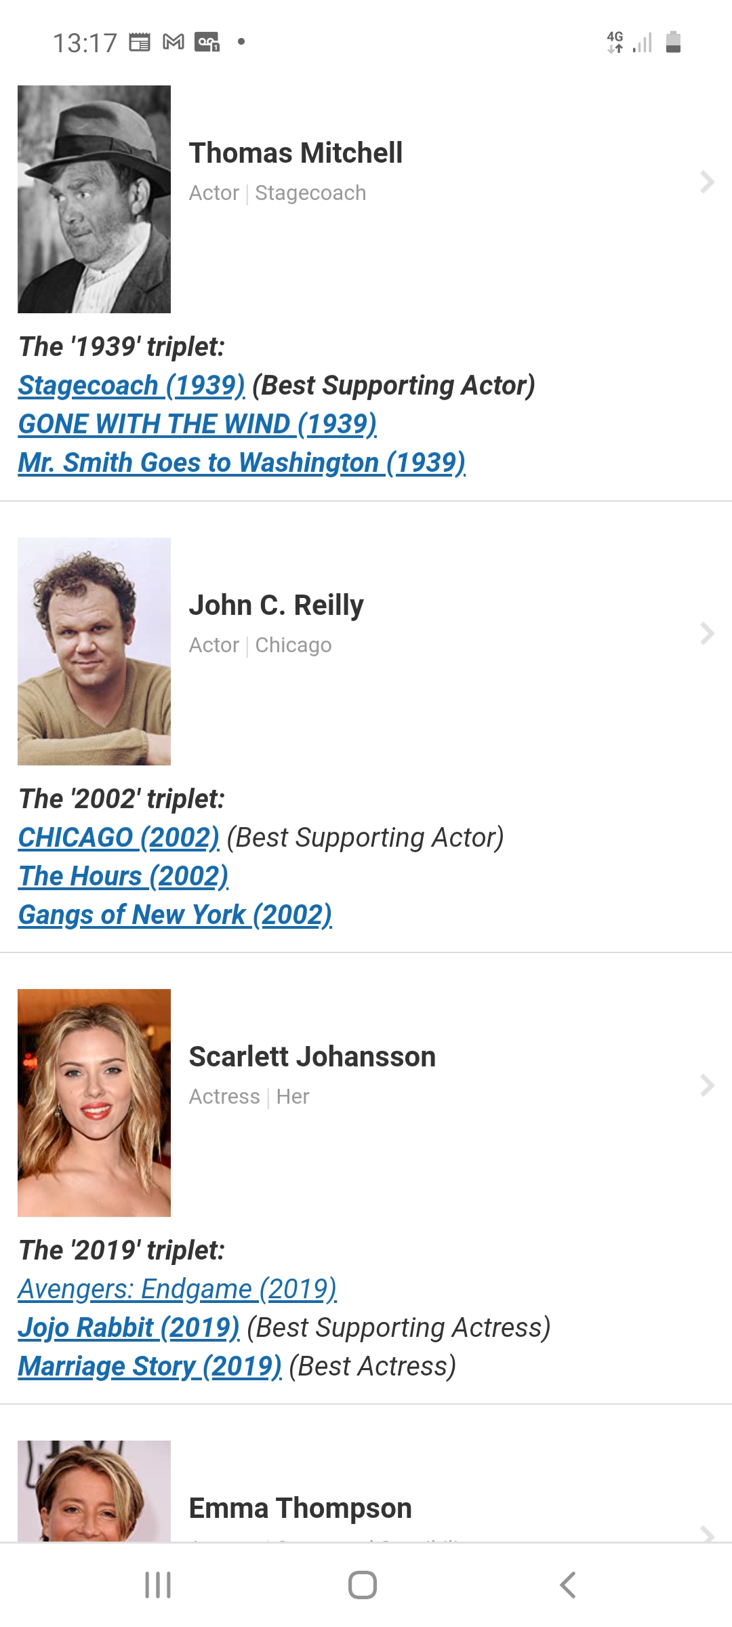Tap the battery icon in status bar
Screen dimensions: 732x1627
673,42
